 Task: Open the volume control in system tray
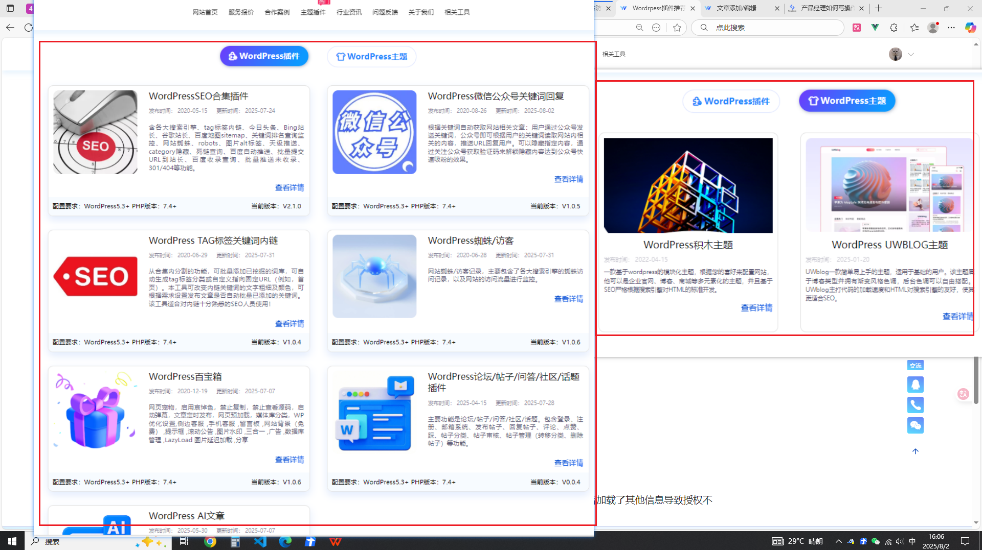click(x=900, y=541)
